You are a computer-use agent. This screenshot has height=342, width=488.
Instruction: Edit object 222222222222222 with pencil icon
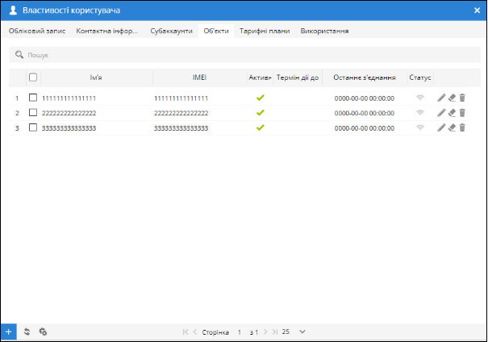point(441,113)
